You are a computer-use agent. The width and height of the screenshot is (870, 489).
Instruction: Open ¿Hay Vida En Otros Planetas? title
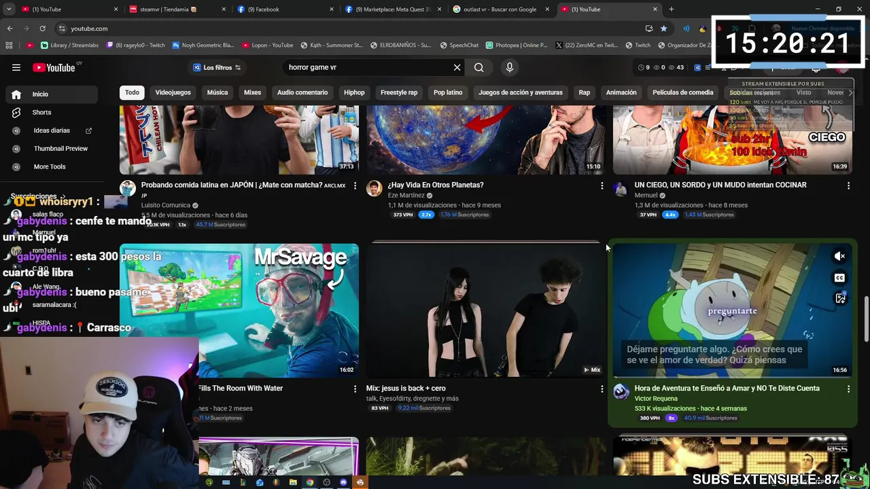tap(436, 185)
